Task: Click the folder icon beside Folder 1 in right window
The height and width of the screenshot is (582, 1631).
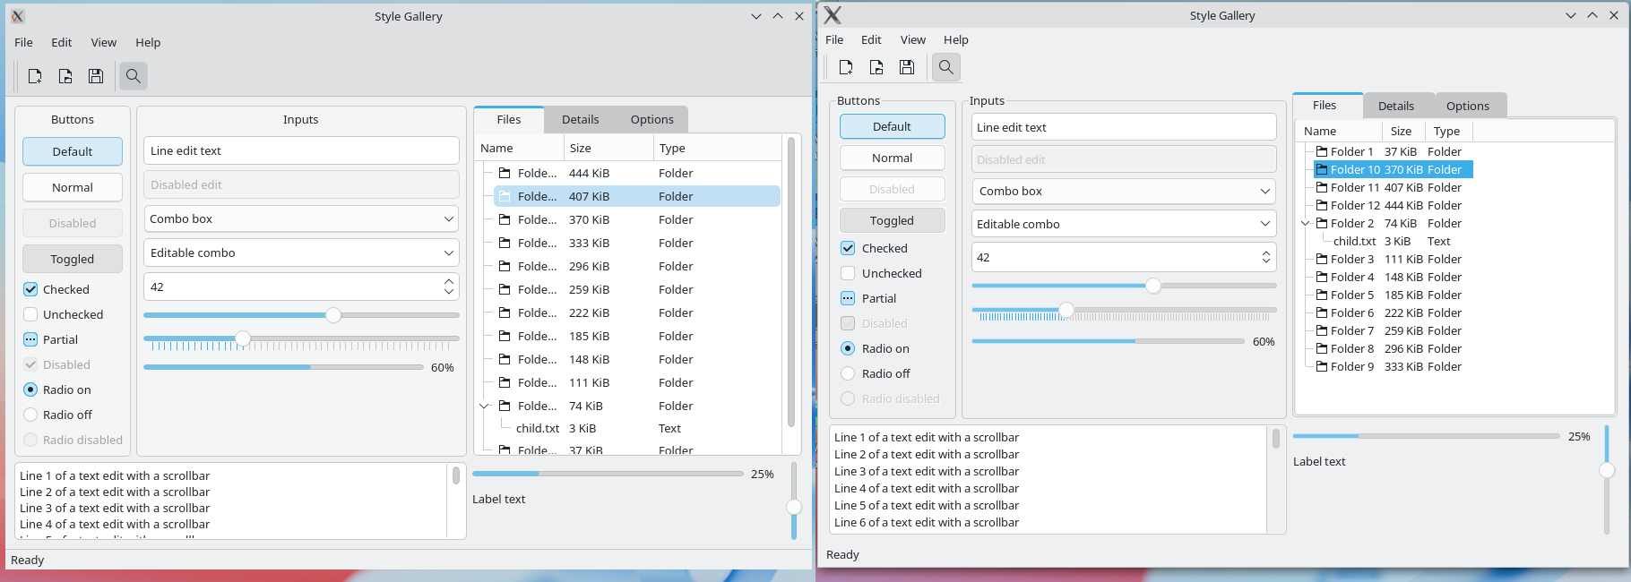Action: pos(1322,152)
